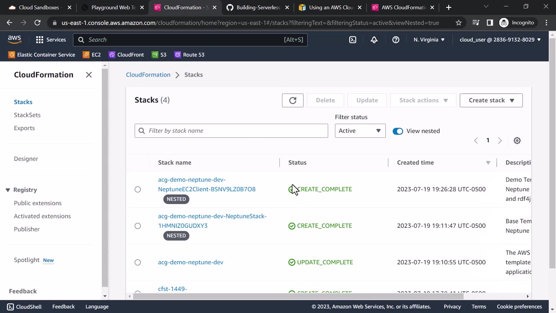Close the CloudFormation side navigation
The height and width of the screenshot is (313, 556).
(89, 75)
